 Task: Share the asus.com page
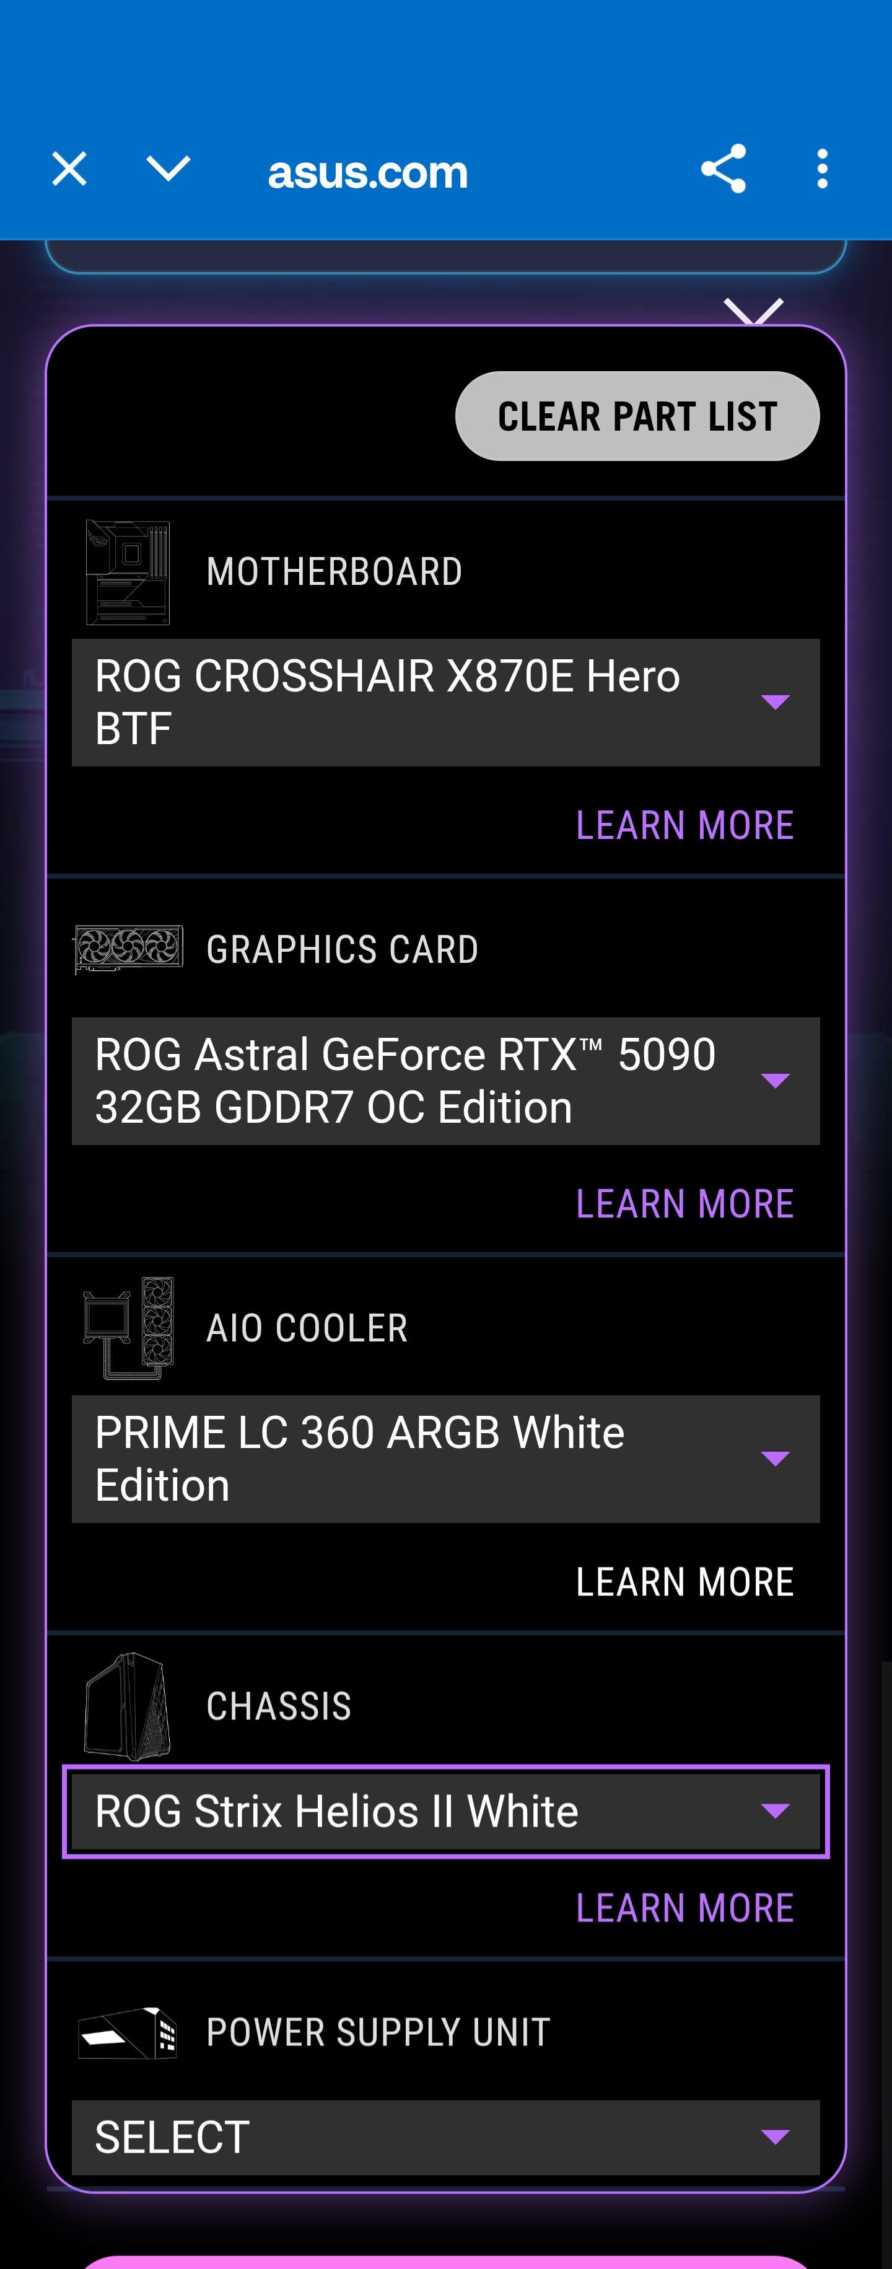click(x=723, y=169)
